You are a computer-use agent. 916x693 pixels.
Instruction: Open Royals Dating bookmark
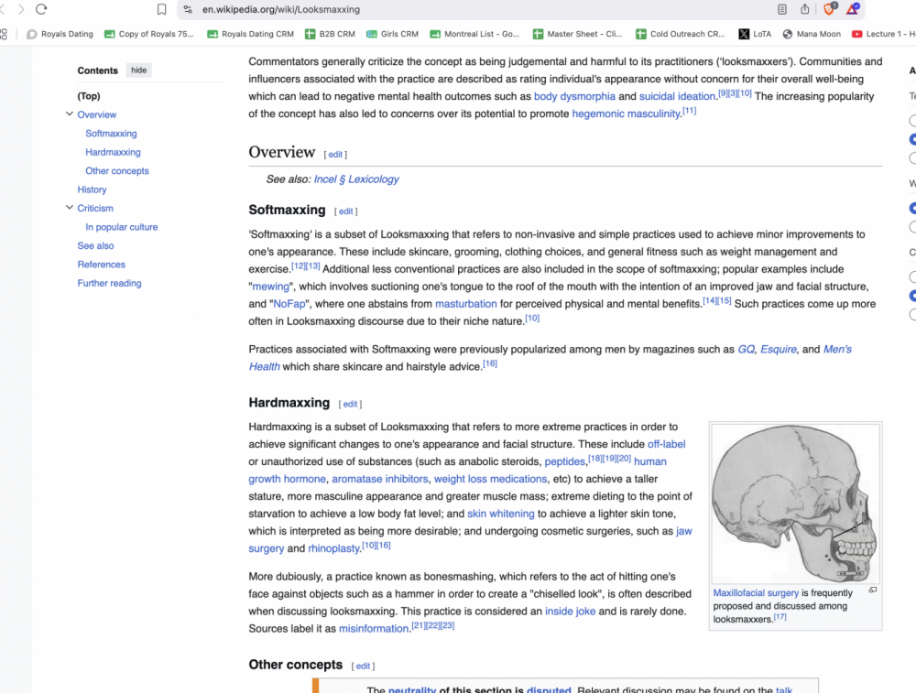pyautogui.click(x=60, y=34)
